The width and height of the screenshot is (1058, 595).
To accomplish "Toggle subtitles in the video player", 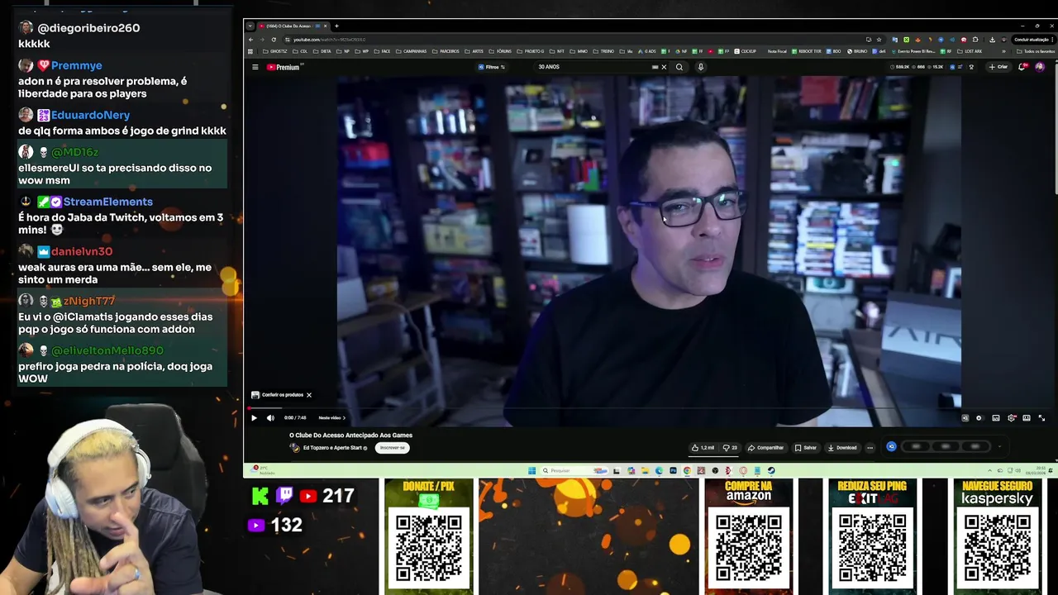I will click(996, 418).
